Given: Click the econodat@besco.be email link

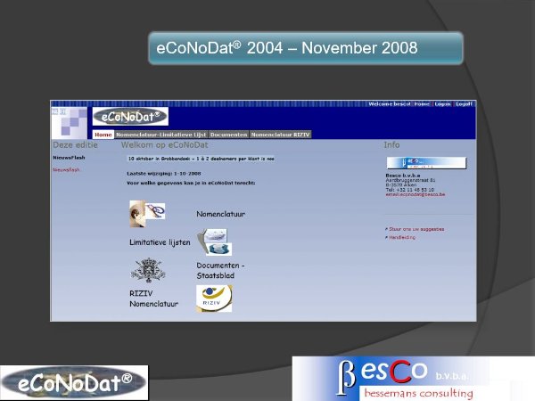Looking at the screenshot, I should click(x=416, y=194).
